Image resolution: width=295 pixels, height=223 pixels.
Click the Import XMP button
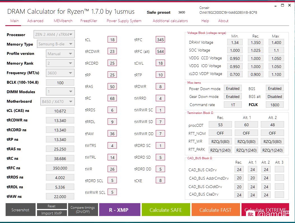[x=52, y=213]
